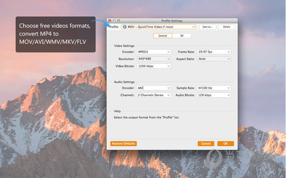
Task: Click the Sample Rate label
Action: 185,88
